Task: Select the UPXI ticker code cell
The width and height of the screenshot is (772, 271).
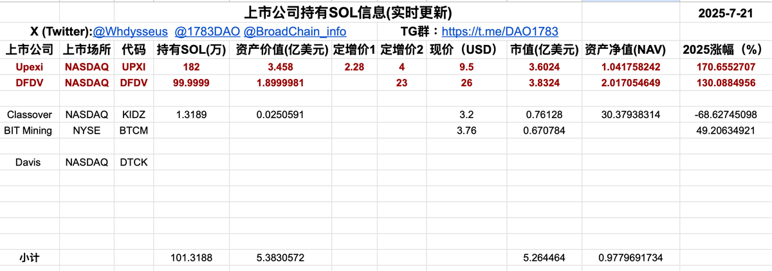Action: 133,67
